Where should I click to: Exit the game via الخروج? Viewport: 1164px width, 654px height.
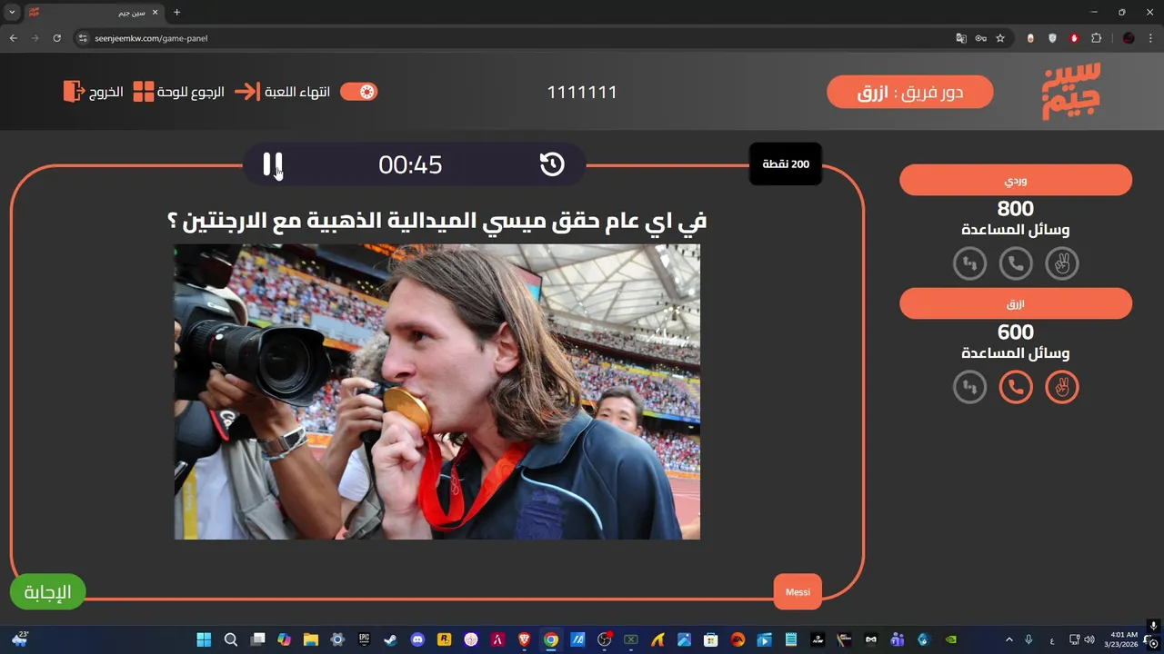(94, 92)
